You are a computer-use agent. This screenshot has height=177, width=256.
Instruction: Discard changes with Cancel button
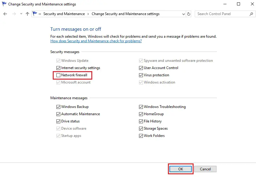pyautogui.click(x=205, y=169)
